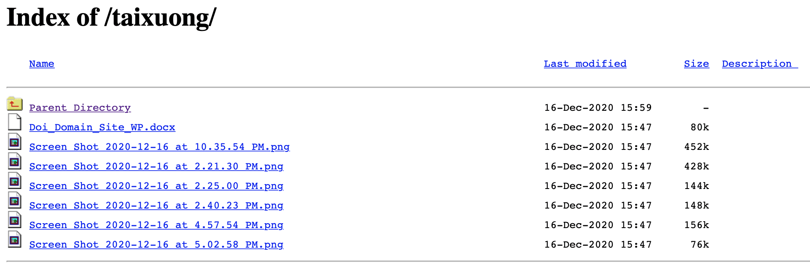Open Screen Shot 2020-12-16 at 5.02.58 PM.png
Screen dimensions: 810x268
(156, 244)
